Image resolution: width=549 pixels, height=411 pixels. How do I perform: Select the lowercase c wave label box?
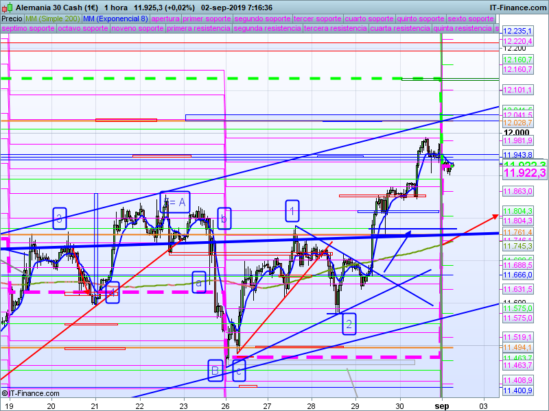[x=239, y=371]
